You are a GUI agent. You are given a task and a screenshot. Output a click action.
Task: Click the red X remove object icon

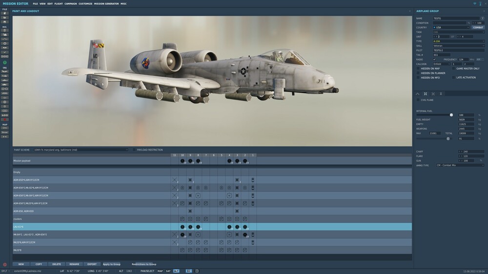(5, 119)
